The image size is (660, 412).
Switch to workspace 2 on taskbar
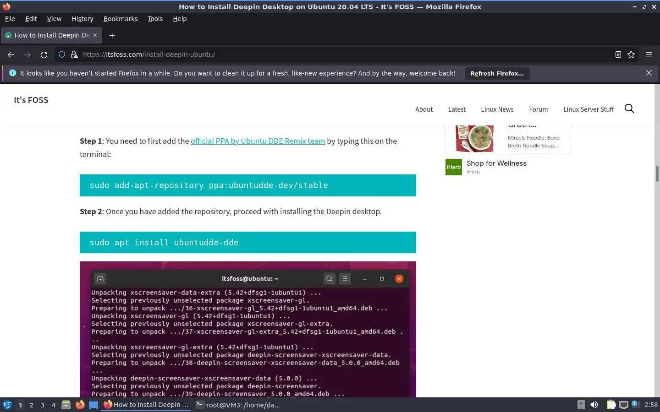pyautogui.click(x=32, y=405)
